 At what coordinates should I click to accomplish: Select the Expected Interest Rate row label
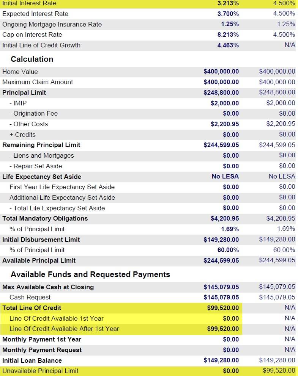35,14
